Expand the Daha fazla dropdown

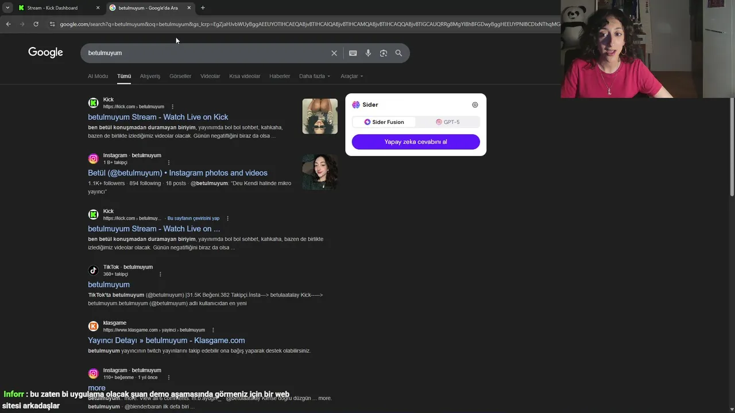tap(315, 76)
